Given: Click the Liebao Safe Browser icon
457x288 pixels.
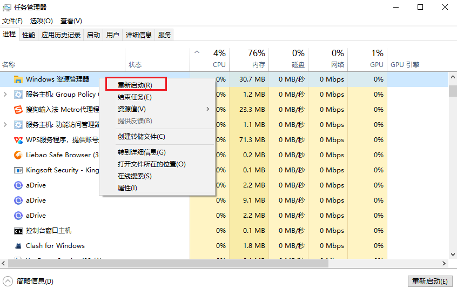Looking at the screenshot, I should [18, 155].
